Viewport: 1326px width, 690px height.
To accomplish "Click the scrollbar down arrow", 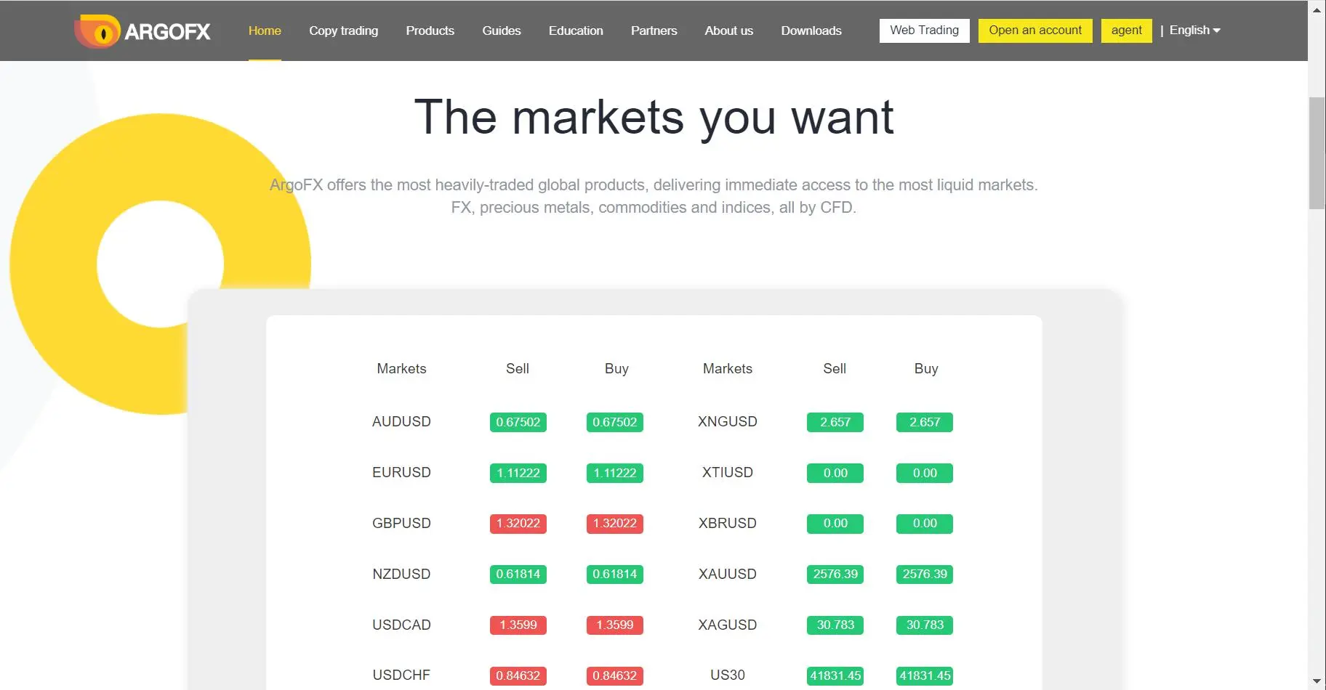I will (x=1317, y=681).
